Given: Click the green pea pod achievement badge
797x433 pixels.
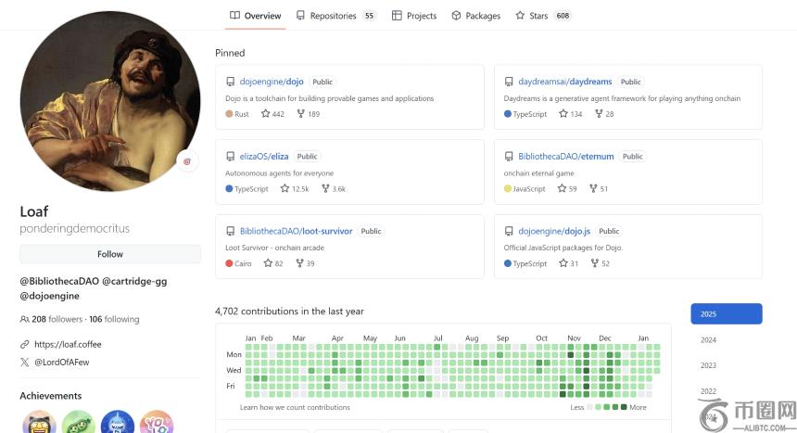Looking at the screenshot, I should (x=78, y=422).
